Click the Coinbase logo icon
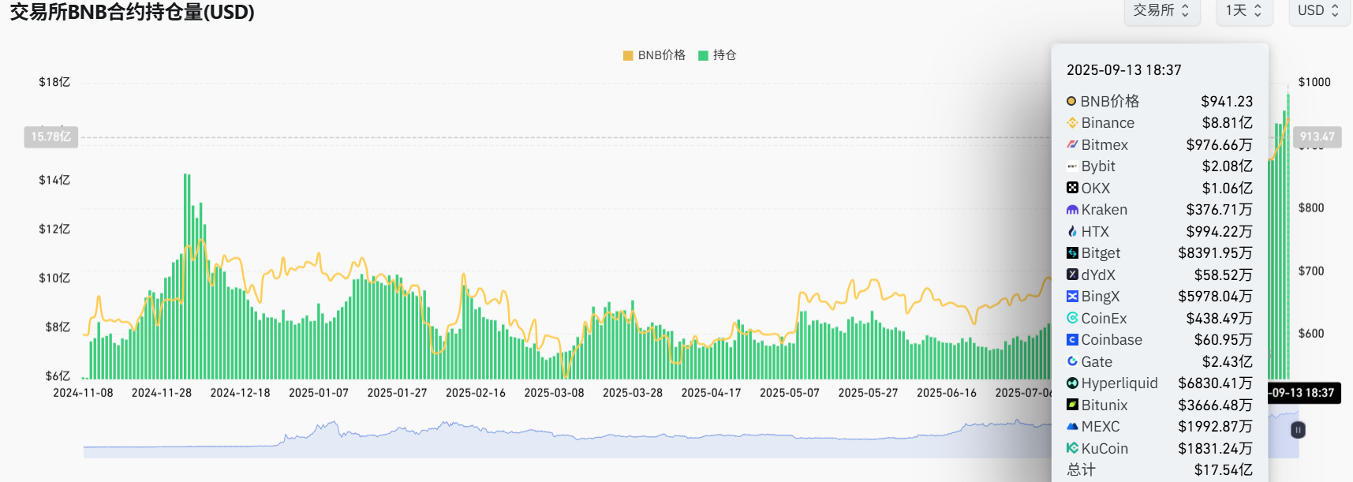Image resolution: width=1353 pixels, height=482 pixels. pyautogui.click(x=1072, y=340)
